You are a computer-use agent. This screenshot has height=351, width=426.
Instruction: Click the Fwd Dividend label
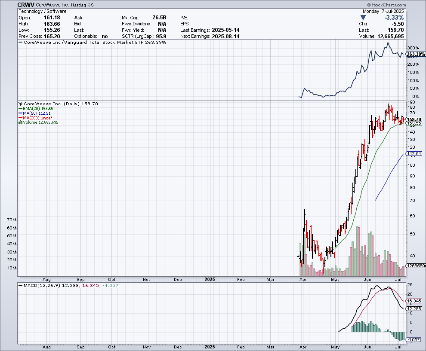[x=136, y=24]
